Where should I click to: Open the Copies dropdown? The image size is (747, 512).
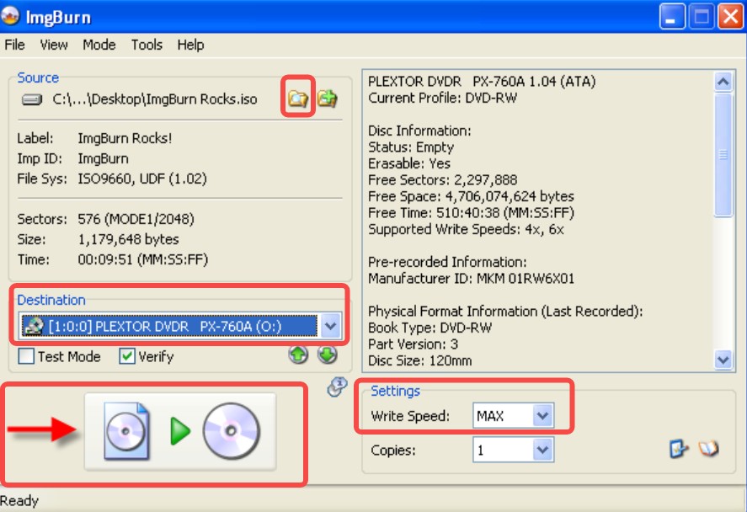coord(543,451)
